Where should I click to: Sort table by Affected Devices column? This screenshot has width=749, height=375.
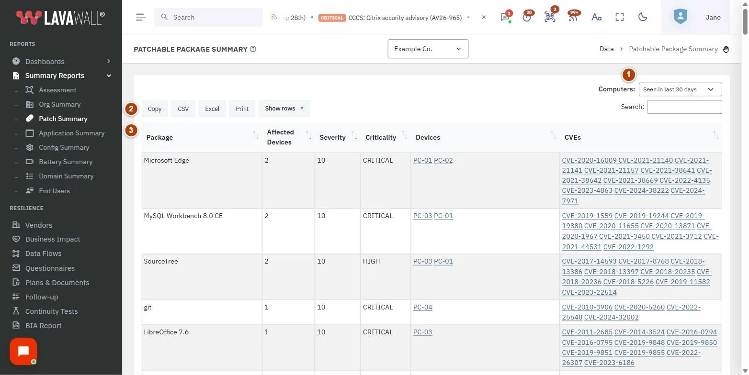coord(288,137)
